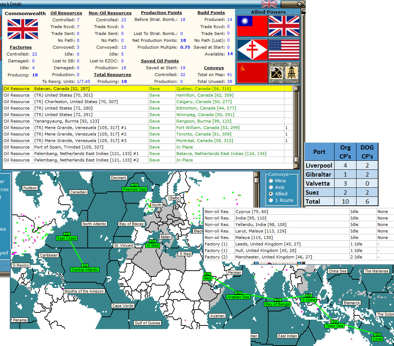Click the Timor Sea 1U convoy marker
This screenshot has width=394, height=346.
(x=335, y=324)
